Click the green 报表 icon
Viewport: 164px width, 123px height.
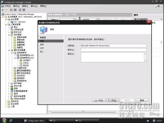coord(12,89)
